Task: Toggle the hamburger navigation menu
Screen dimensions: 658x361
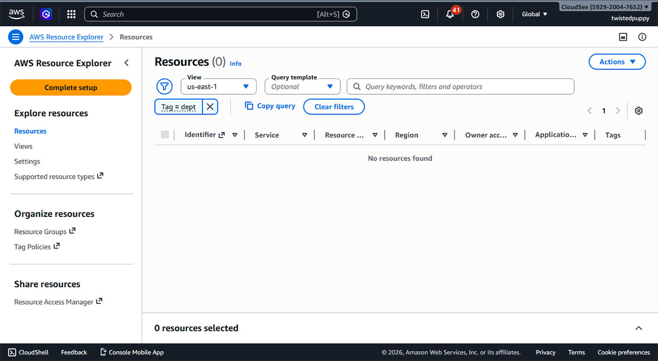Action: pos(15,37)
